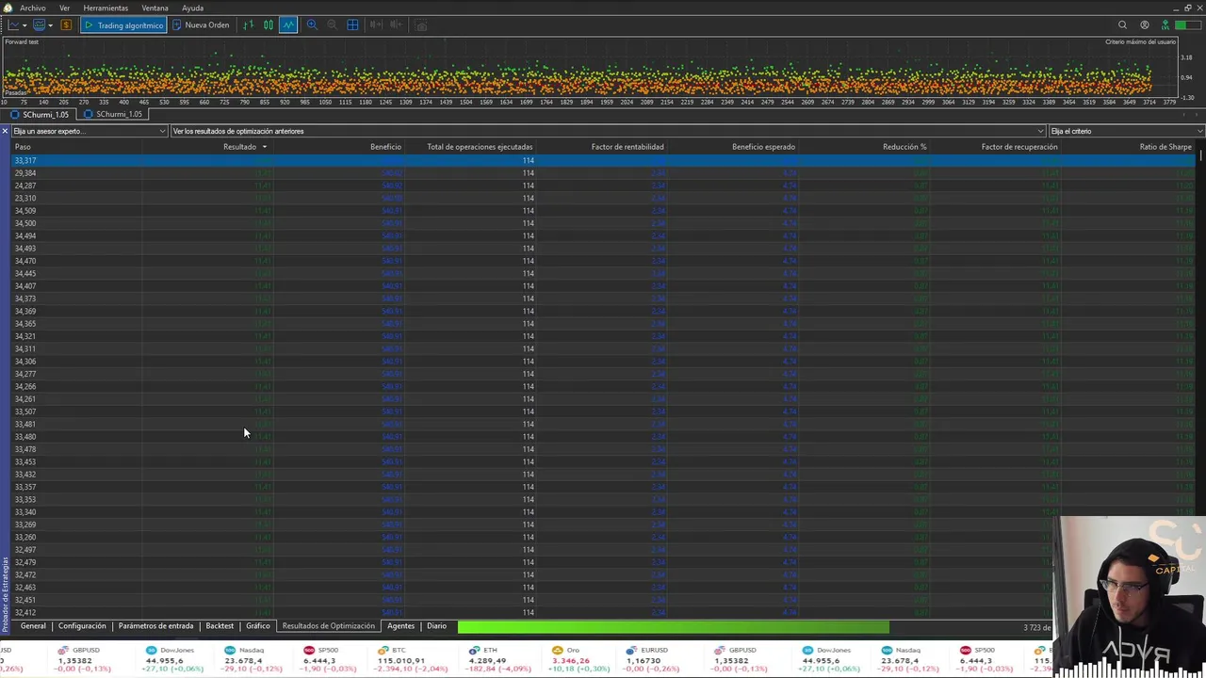Viewport: 1206px width, 678px height.
Task: Open the Parámetros de entrada tab
Action: tap(155, 626)
